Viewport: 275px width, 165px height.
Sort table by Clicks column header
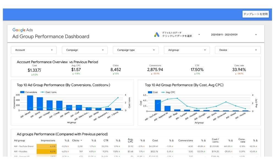76,141
